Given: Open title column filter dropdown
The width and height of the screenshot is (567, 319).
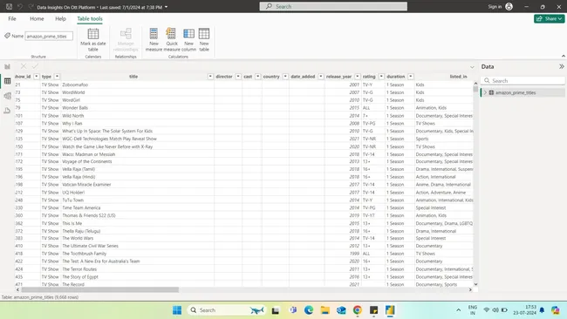Looking at the screenshot, I should point(210,76).
